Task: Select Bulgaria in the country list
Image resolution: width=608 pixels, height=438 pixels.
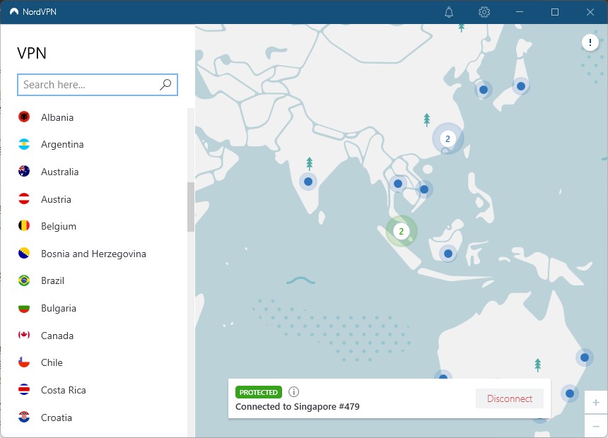Action: (x=59, y=309)
